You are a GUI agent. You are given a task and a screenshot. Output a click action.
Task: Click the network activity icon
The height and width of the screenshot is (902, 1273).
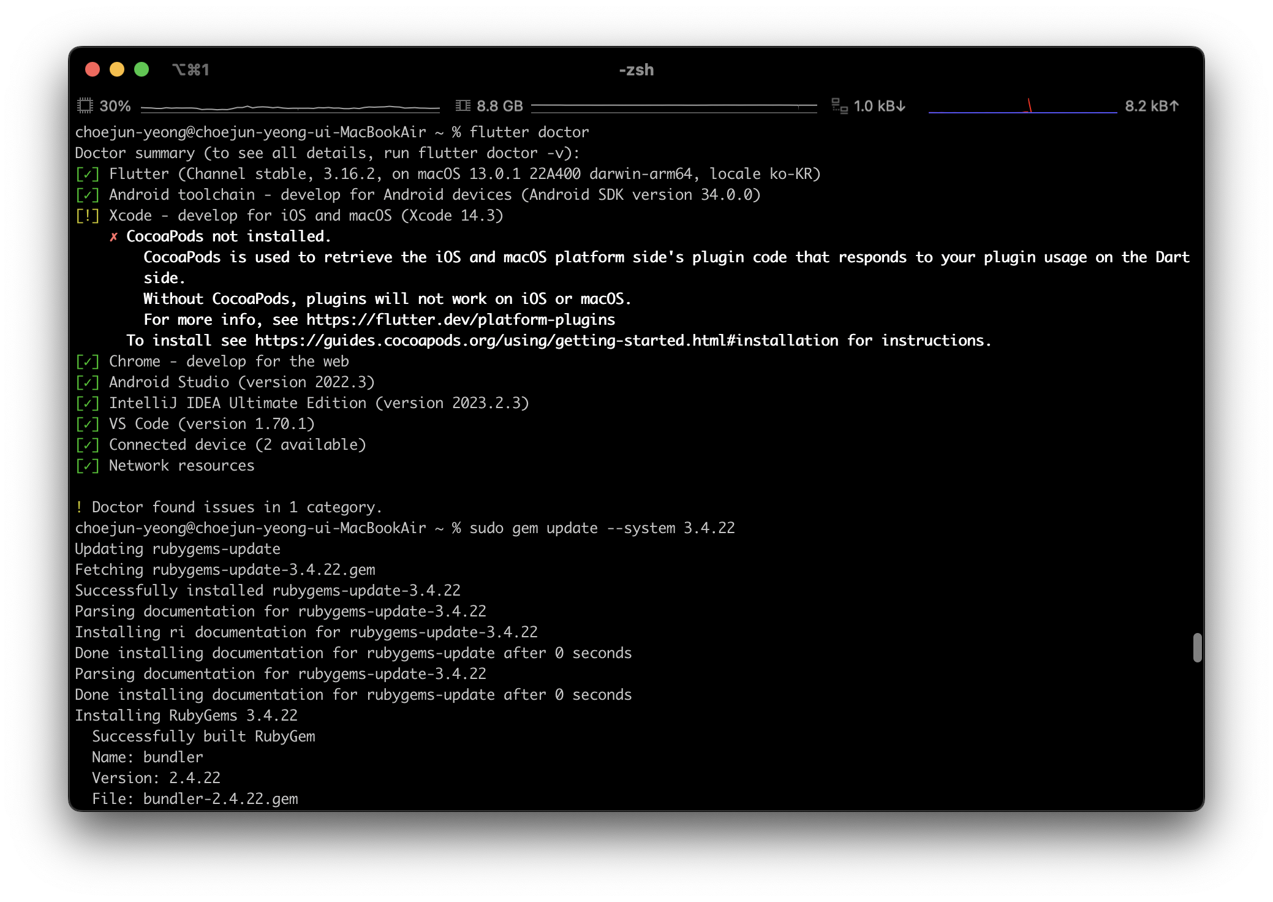click(x=839, y=106)
